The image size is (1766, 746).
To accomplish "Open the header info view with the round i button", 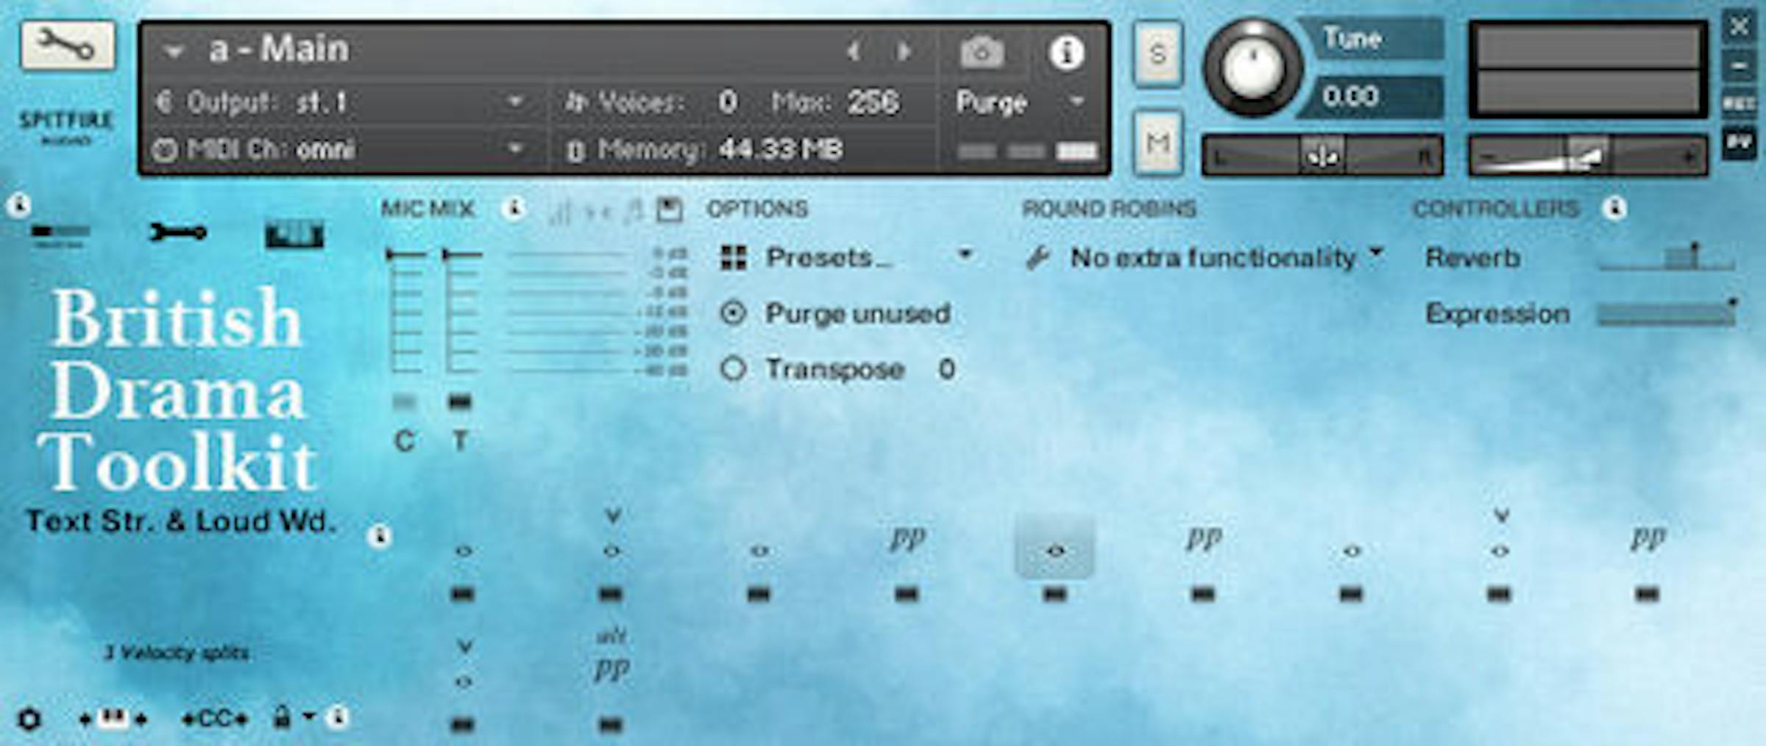I will (x=1066, y=53).
